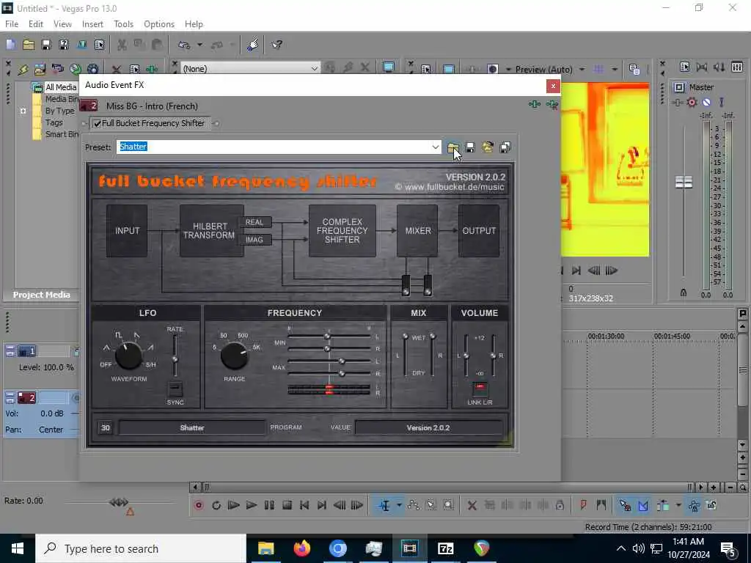Open the Insert menu
751x563 pixels.
(92, 24)
